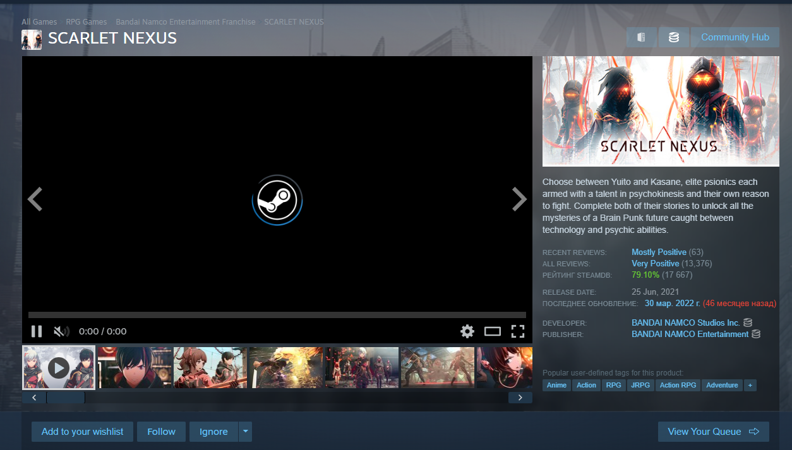Click the SCARLET NEXUS page title

[x=112, y=38]
